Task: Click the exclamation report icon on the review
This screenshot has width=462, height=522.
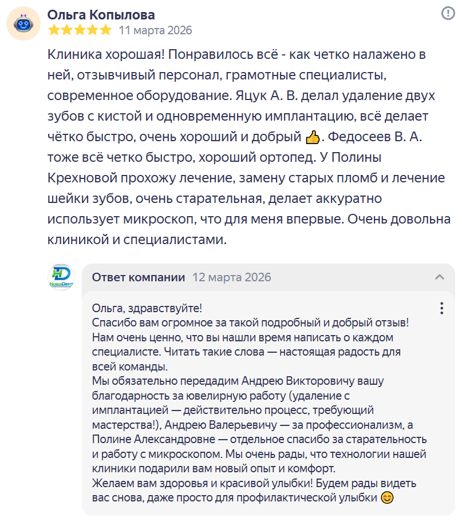Action: pyautogui.click(x=449, y=14)
